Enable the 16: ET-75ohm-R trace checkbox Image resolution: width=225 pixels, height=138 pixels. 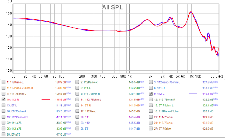click(4, 111)
